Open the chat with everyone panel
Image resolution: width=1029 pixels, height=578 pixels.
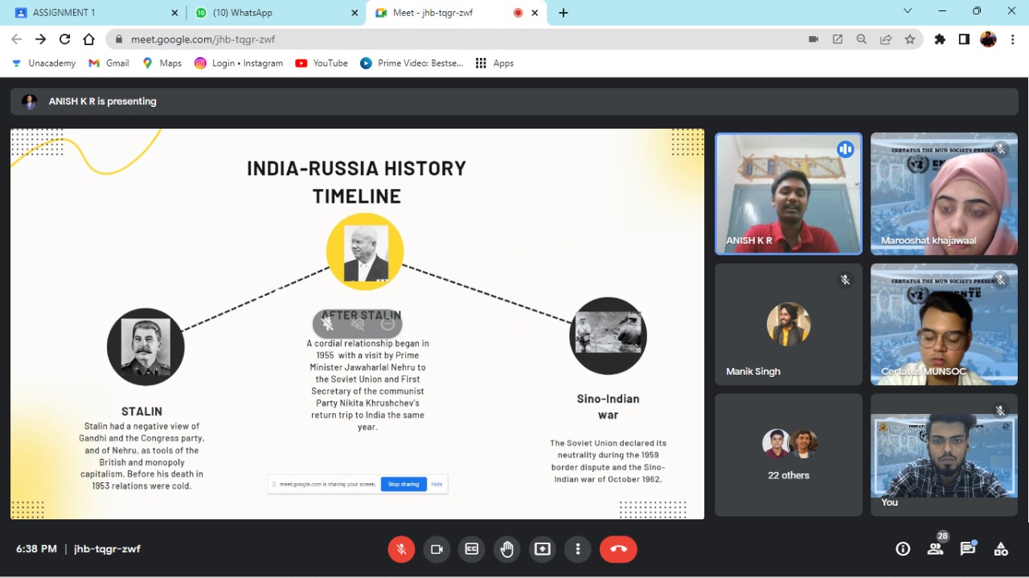coord(968,549)
